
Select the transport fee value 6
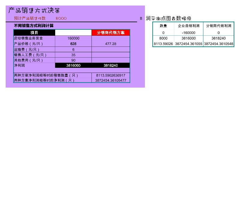click(x=73, y=49)
